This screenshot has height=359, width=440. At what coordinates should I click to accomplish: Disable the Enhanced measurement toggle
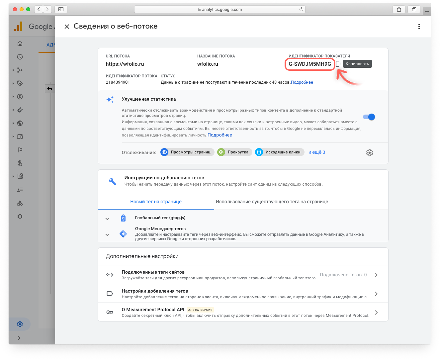(369, 117)
